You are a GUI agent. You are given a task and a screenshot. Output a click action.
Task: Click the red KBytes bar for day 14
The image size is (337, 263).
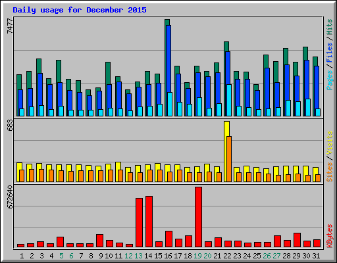[149, 222]
